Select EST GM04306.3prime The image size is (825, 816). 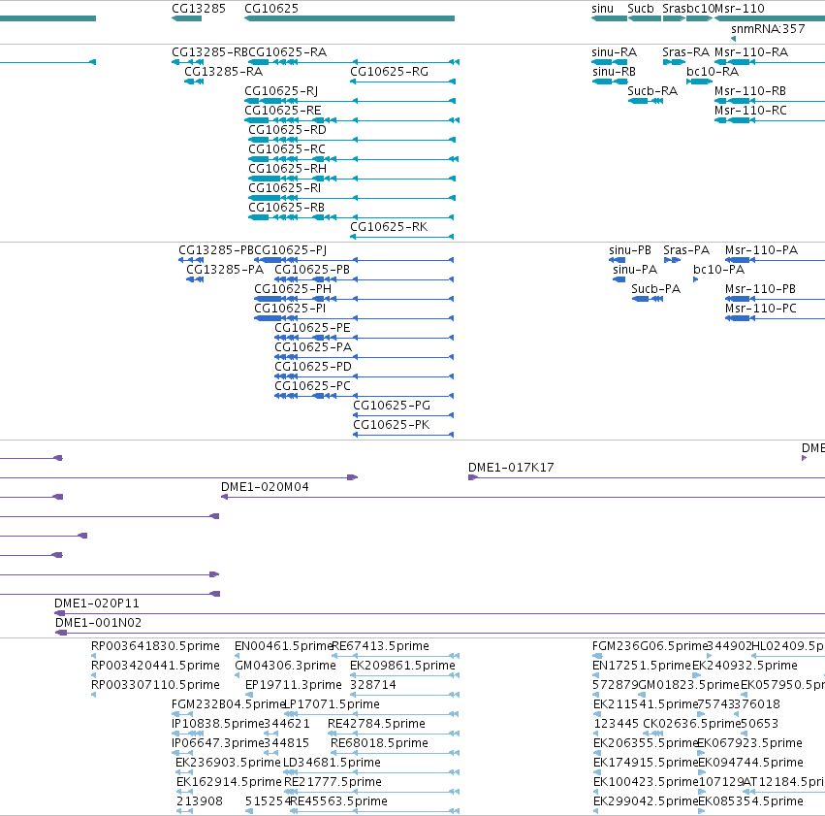click(x=285, y=666)
